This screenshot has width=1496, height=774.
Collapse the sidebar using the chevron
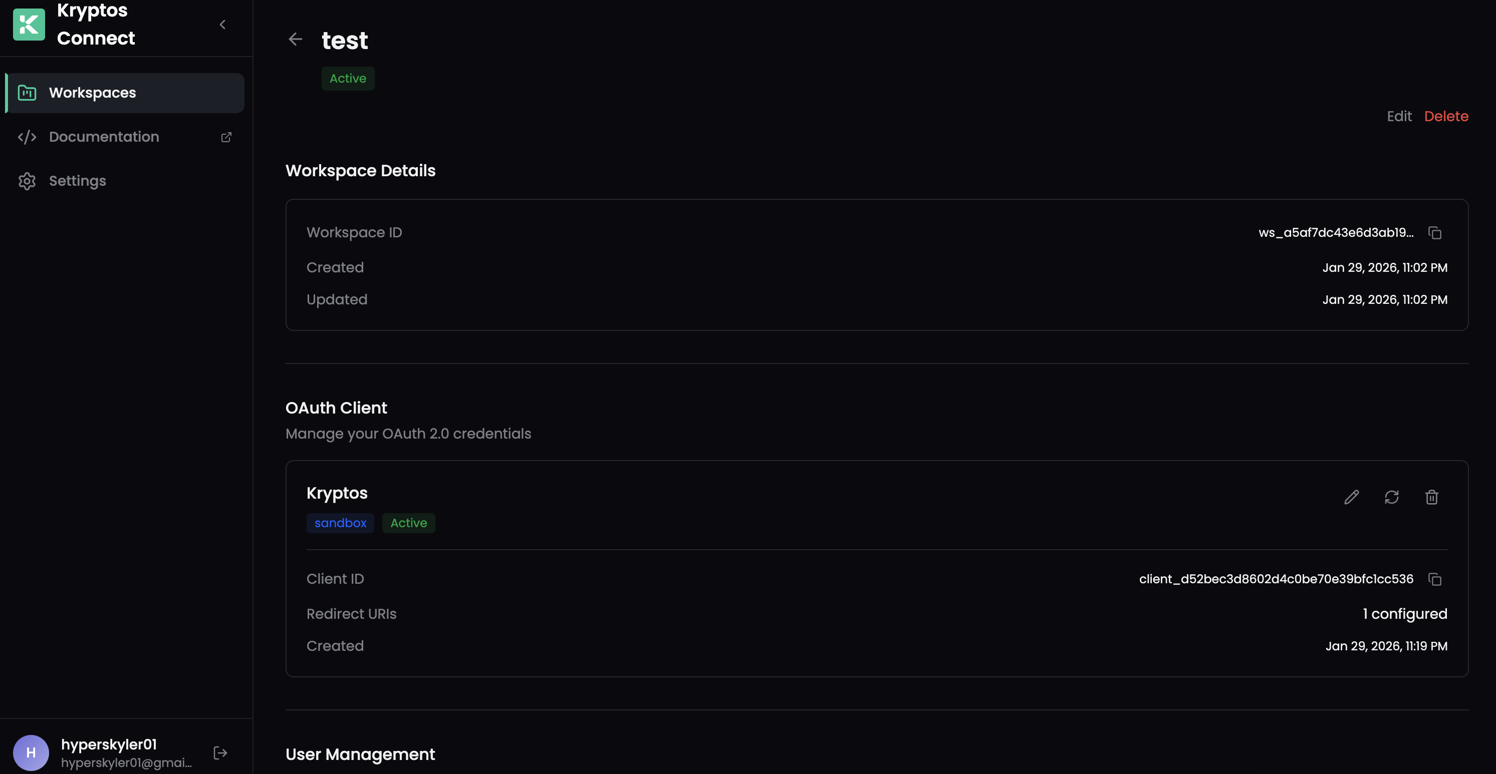(x=222, y=25)
